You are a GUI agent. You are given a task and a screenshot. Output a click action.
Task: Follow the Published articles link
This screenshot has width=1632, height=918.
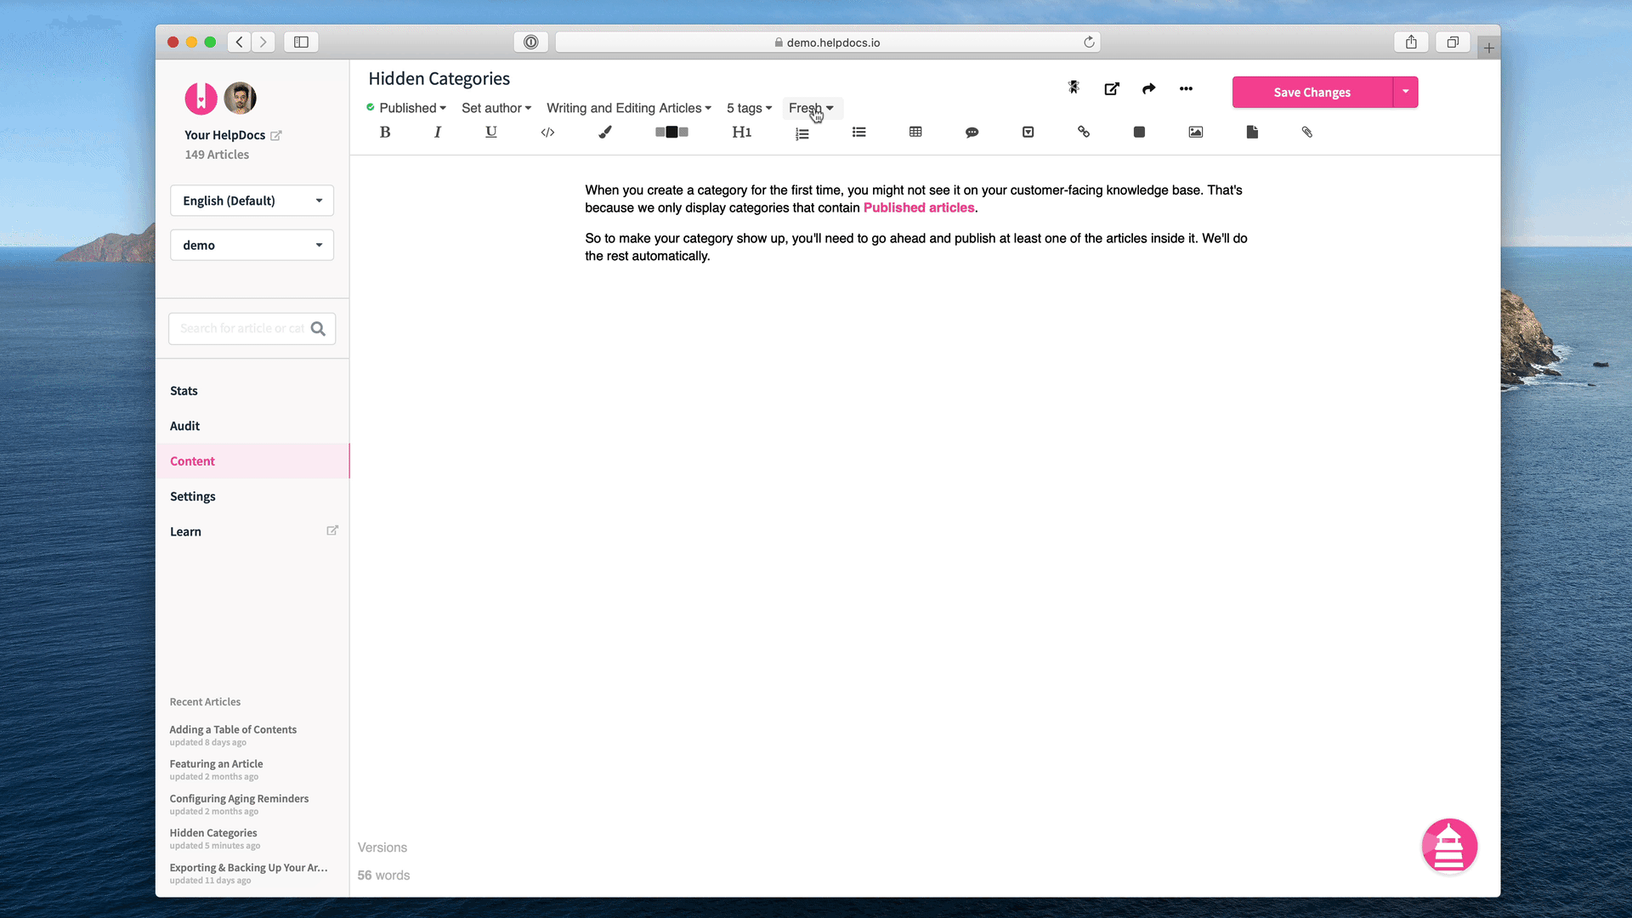[919, 207]
